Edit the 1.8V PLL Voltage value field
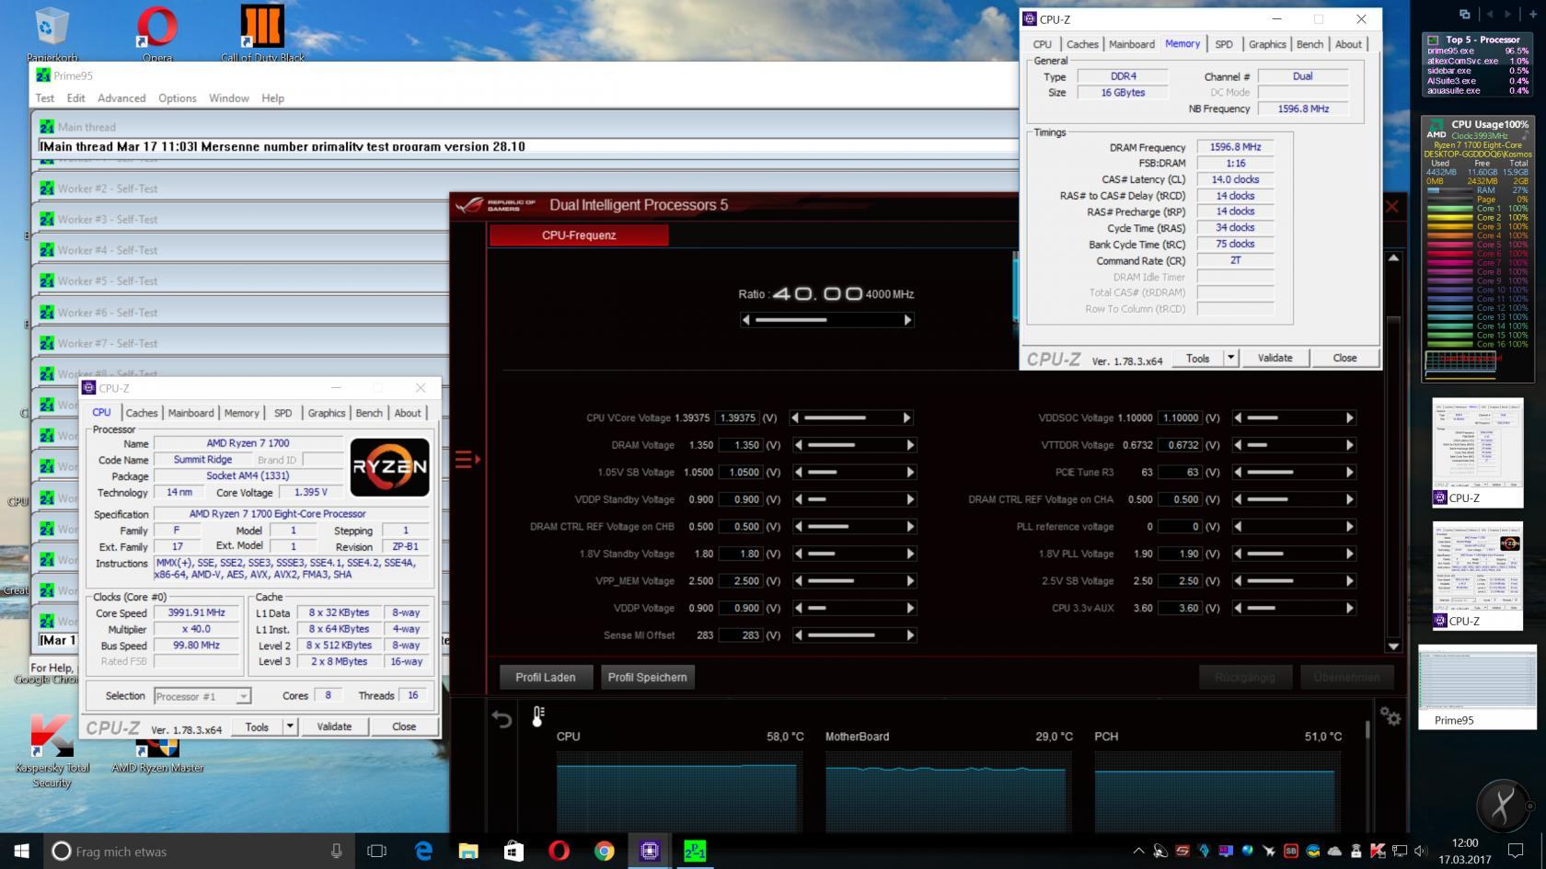1546x869 pixels. [x=1181, y=554]
